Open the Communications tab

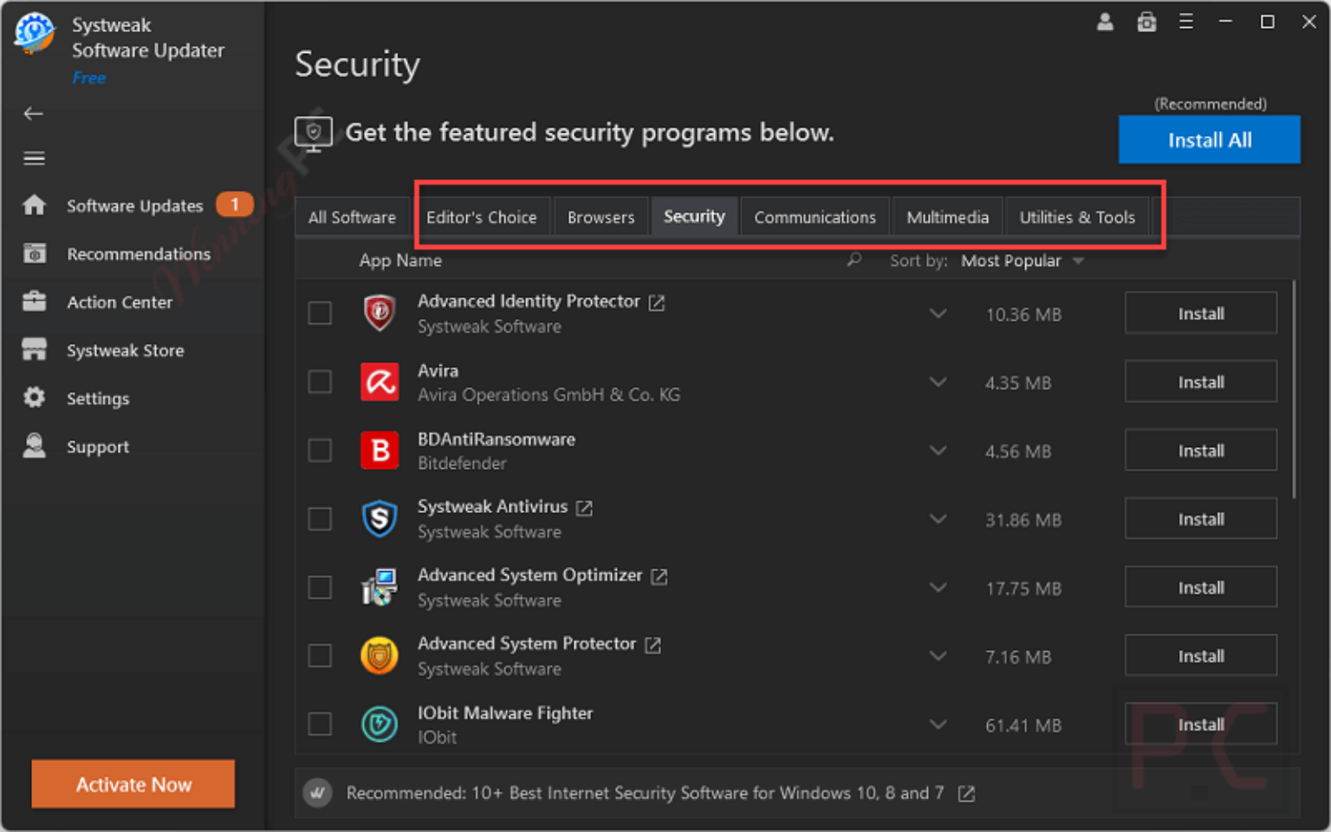pyautogui.click(x=815, y=217)
